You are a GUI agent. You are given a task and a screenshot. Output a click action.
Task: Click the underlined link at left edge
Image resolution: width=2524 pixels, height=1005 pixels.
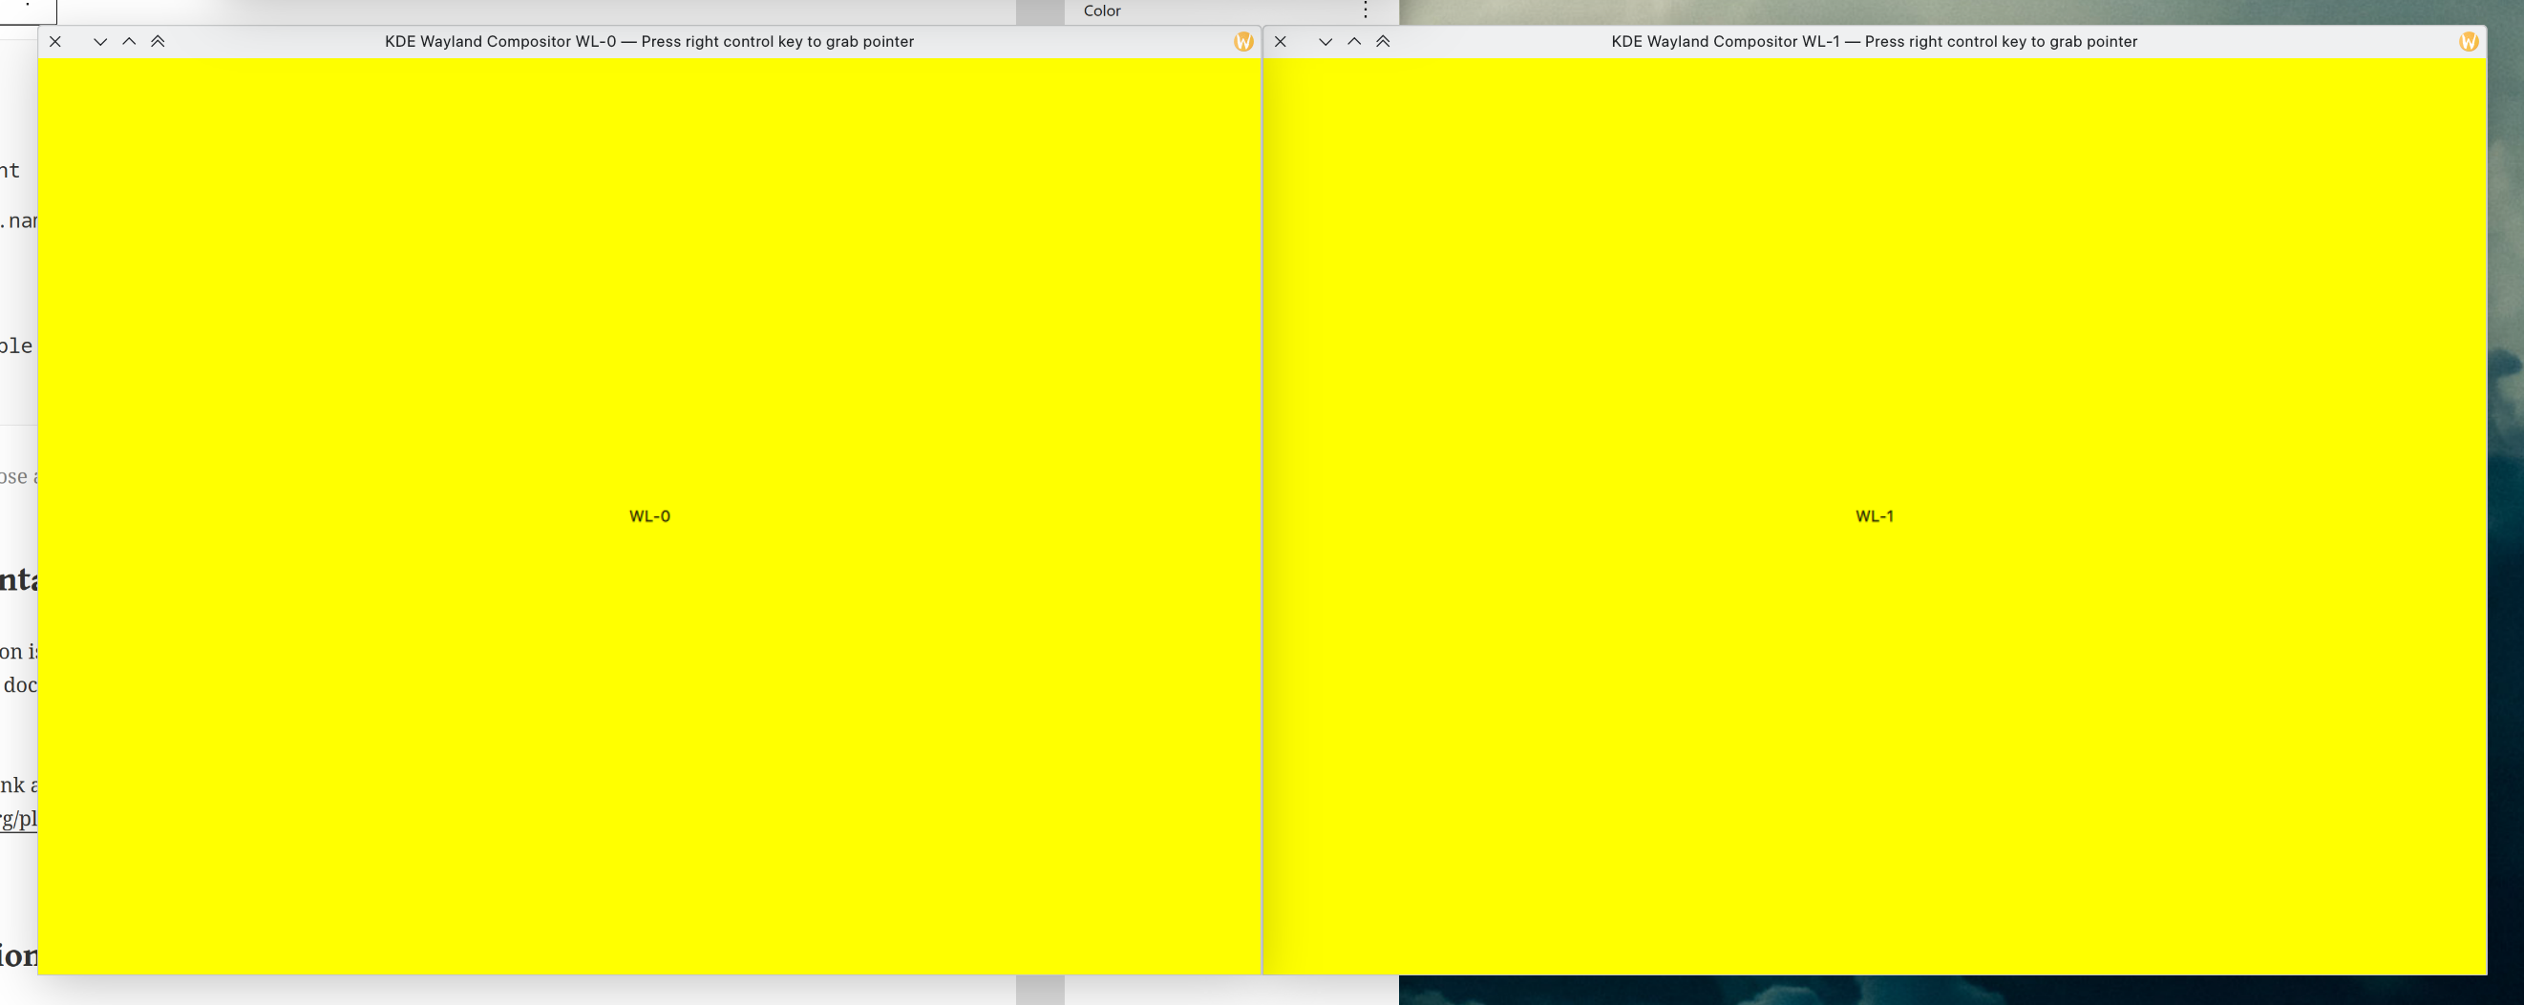[18, 819]
